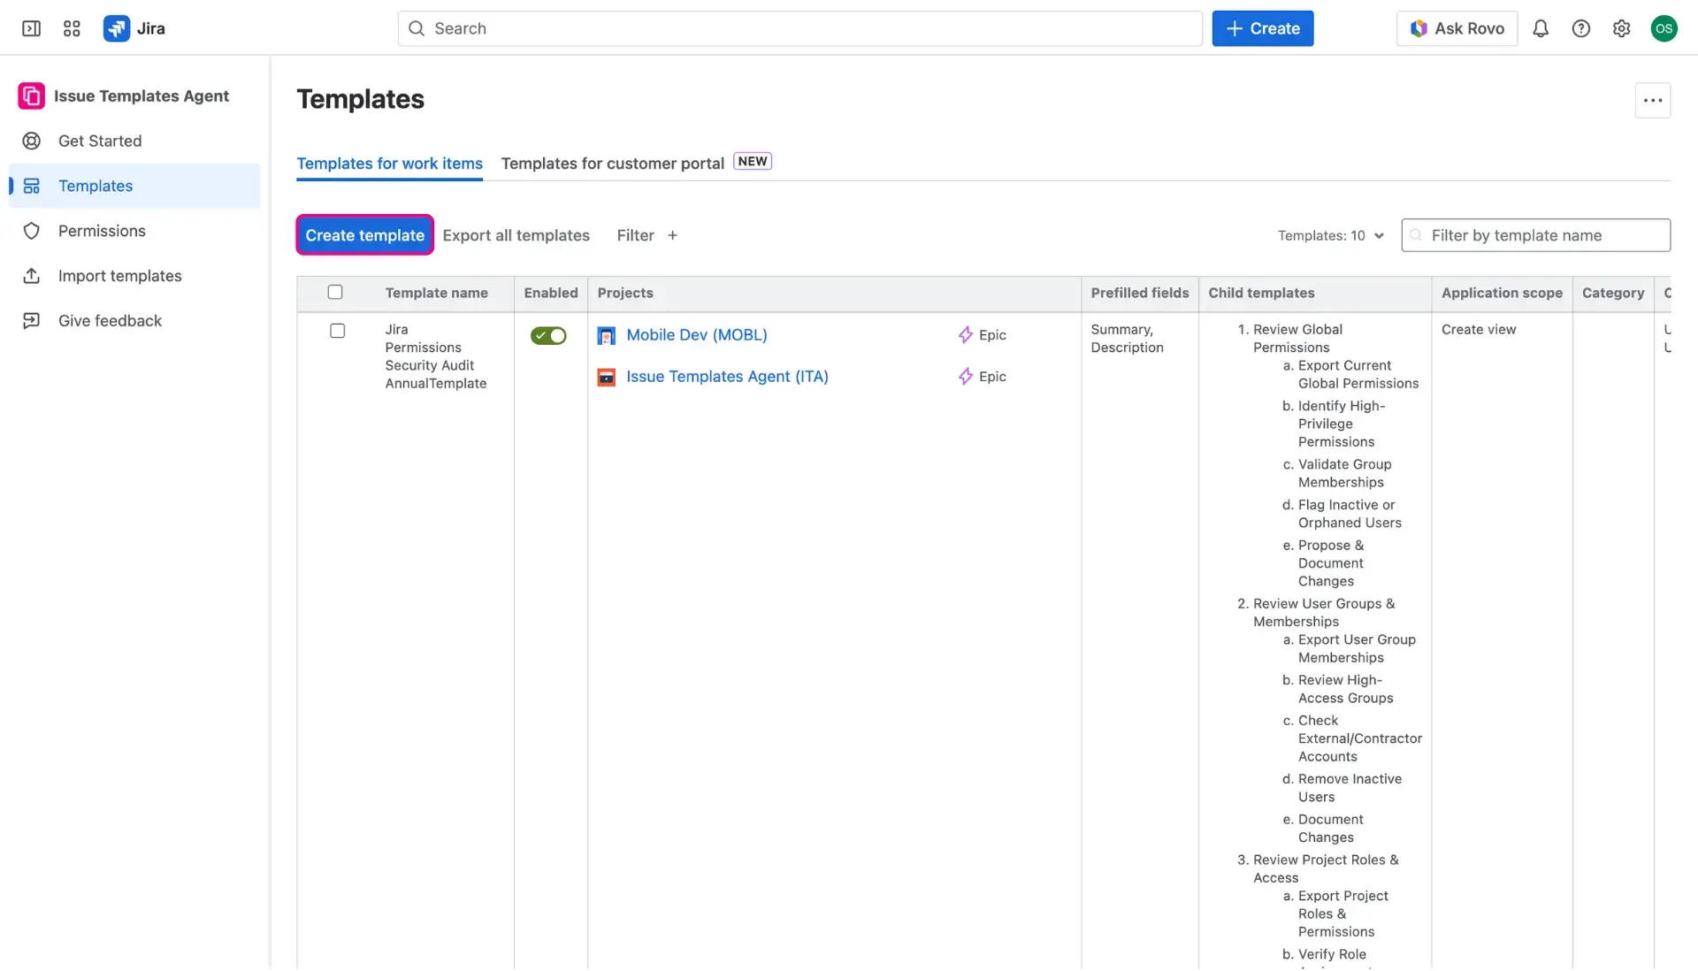Viewport: 1698px width, 971px height.
Task: Expand the Filter options with the plus
Action: tap(672, 235)
